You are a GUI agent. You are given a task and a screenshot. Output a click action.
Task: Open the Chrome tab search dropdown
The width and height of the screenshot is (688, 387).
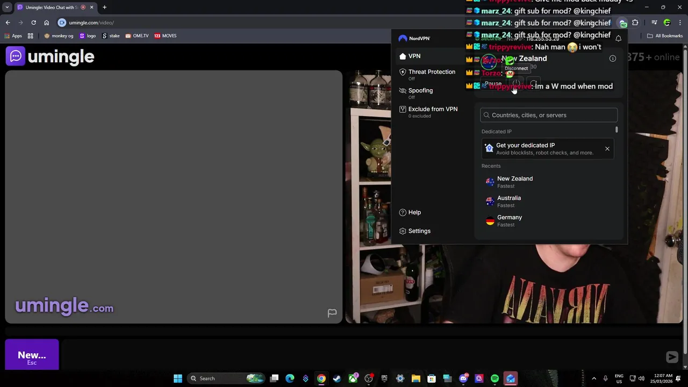coord(7,8)
